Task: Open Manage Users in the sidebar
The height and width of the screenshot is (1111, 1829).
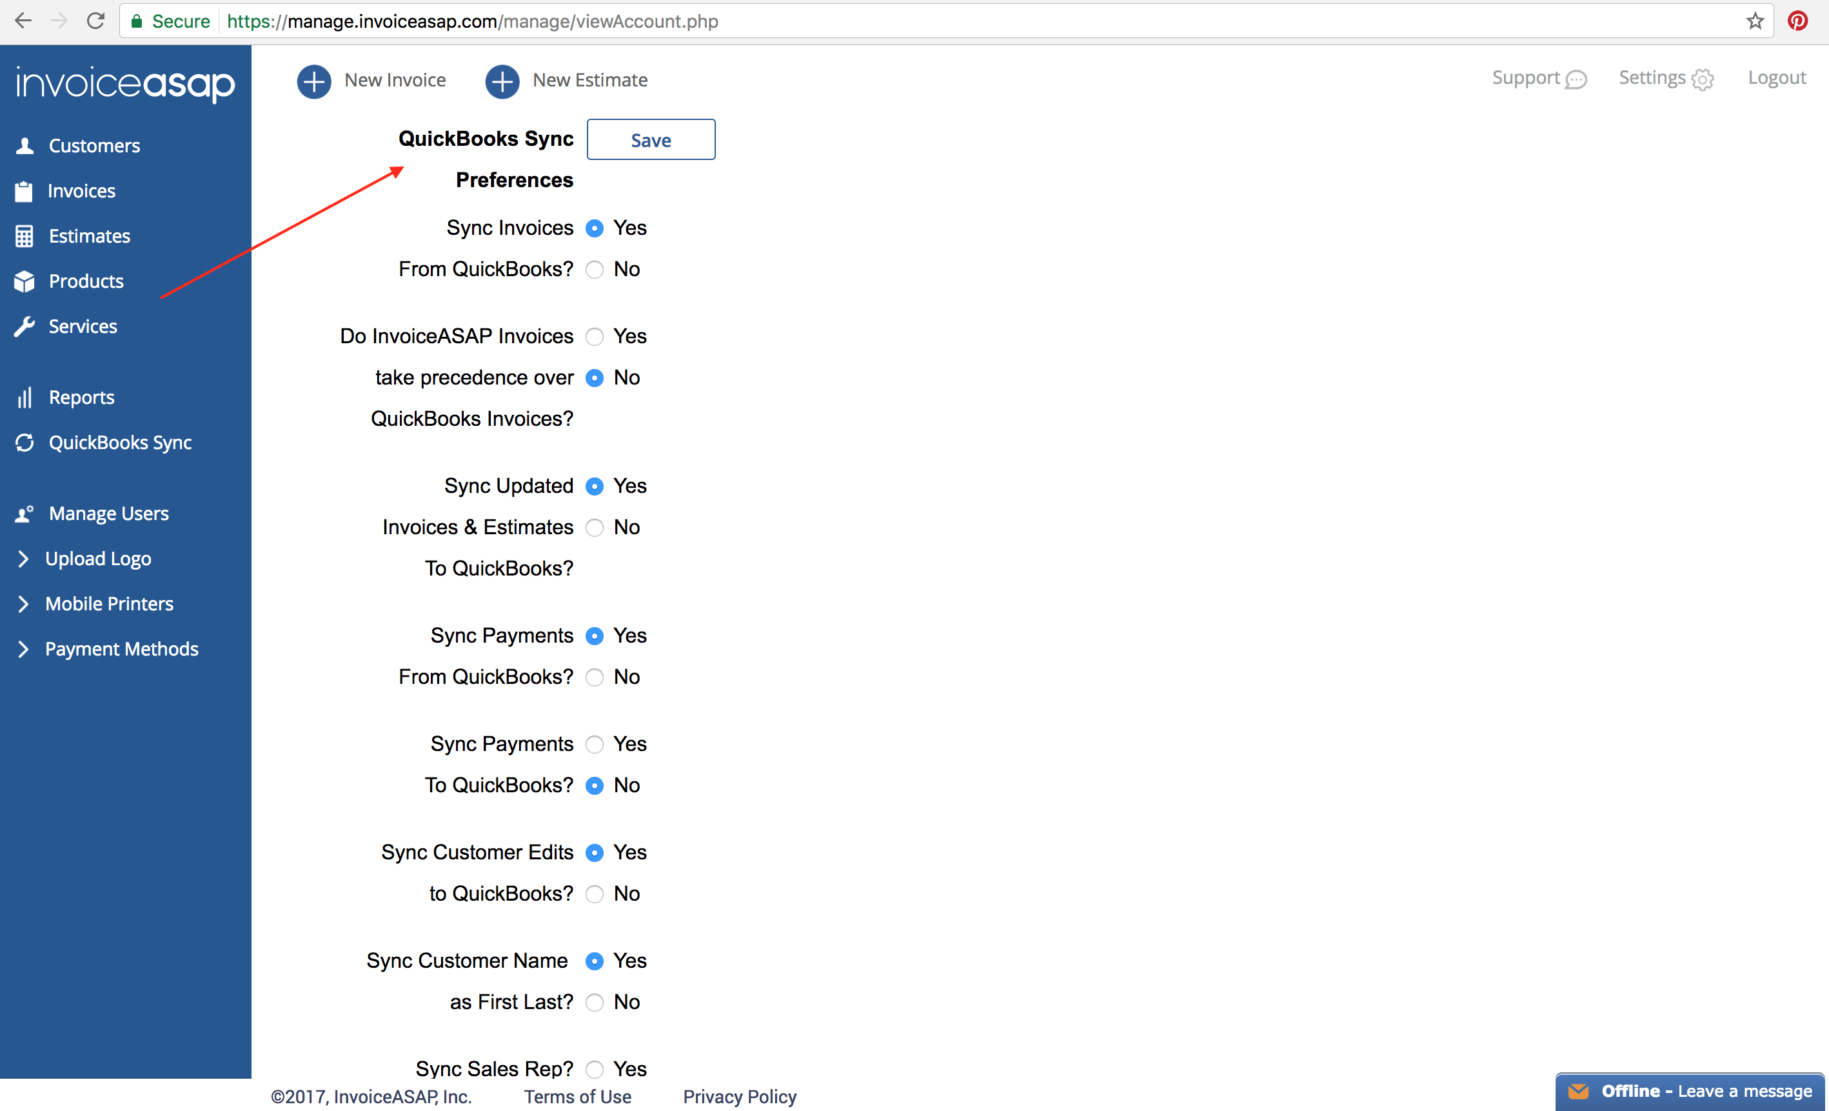Action: 109,513
